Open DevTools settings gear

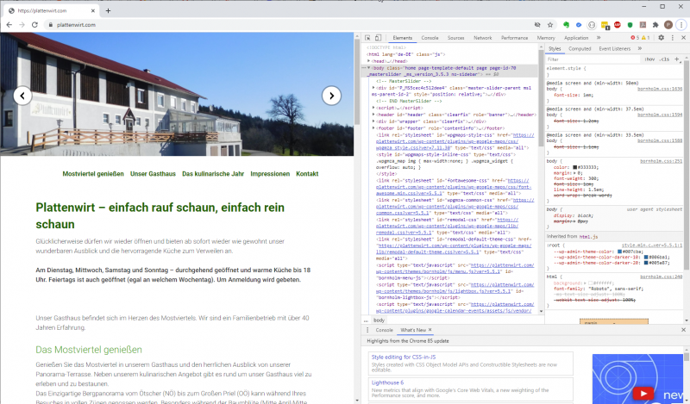pos(661,38)
